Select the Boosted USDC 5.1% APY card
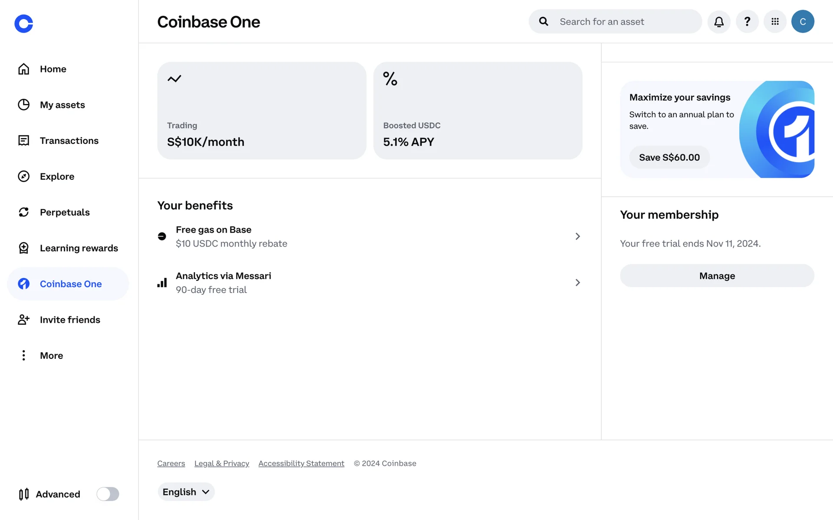Image resolution: width=833 pixels, height=520 pixels. point(478,110)
